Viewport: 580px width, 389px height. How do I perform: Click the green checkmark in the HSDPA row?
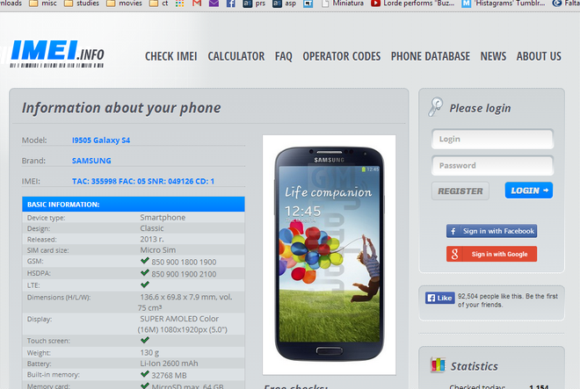coord(145,273)
